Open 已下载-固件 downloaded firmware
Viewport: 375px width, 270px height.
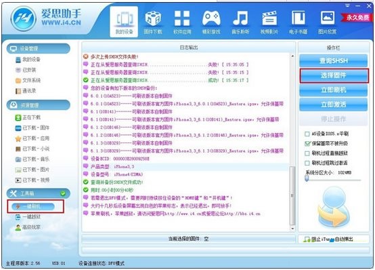coord(32,128)
